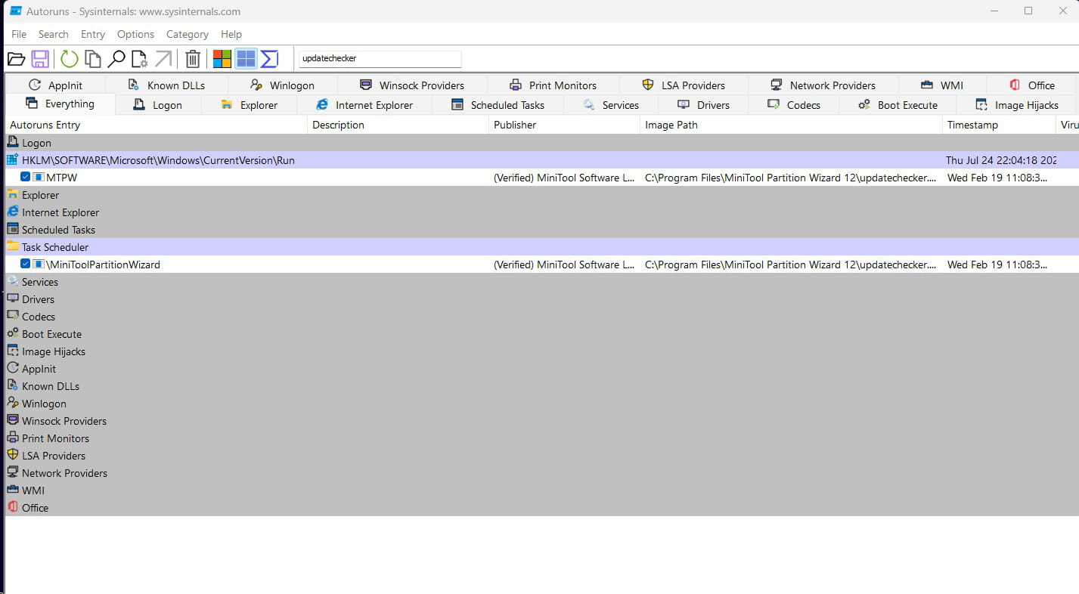1079x594 pixels.
Task: Click the updatechecker filter search box
Action: [379, 58]
